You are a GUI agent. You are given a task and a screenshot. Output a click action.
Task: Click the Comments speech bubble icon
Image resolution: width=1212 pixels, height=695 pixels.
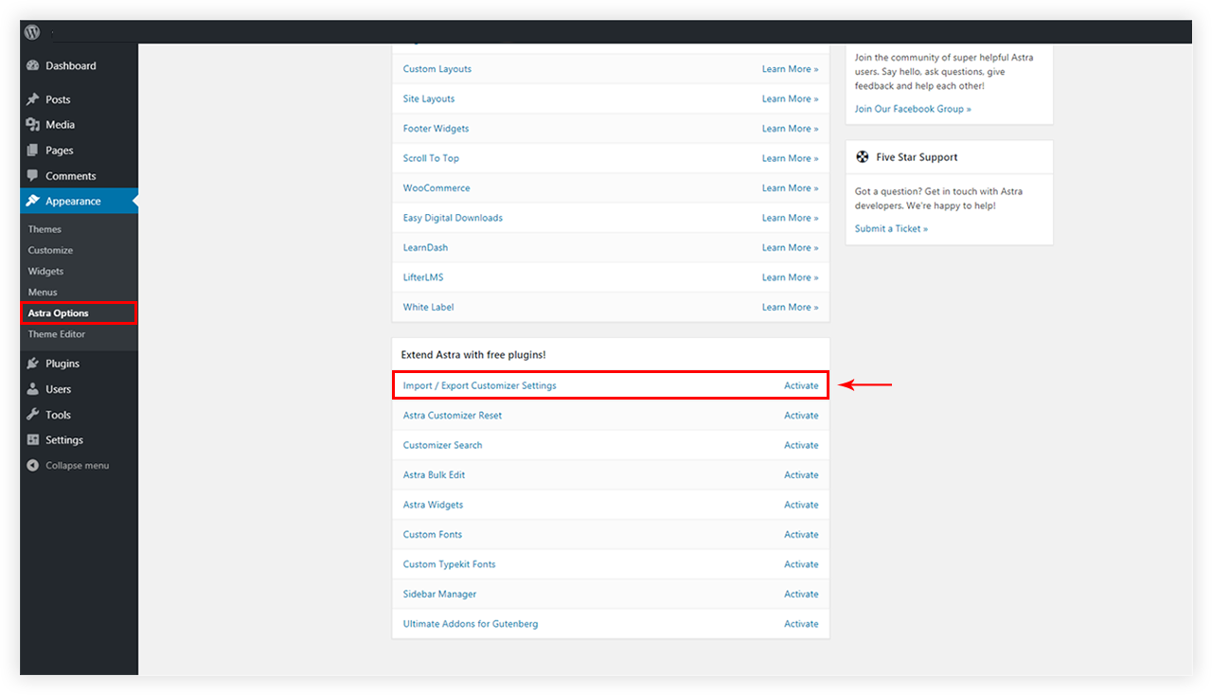click(33, 176)
